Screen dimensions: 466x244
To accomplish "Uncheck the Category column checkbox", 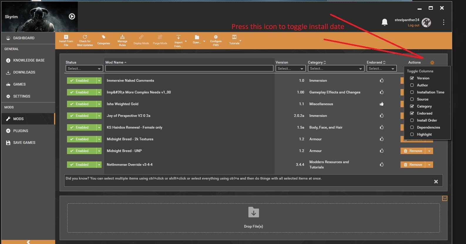I will 412,106.
